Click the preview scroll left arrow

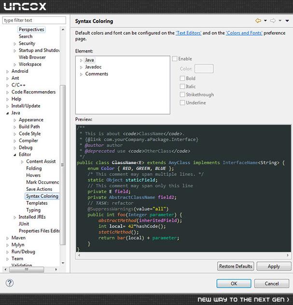point(79,255)
